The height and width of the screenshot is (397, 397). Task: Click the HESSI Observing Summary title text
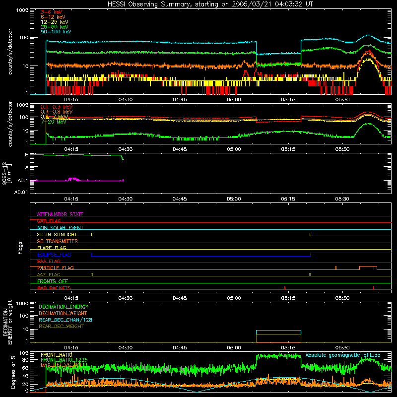[210, 4]
